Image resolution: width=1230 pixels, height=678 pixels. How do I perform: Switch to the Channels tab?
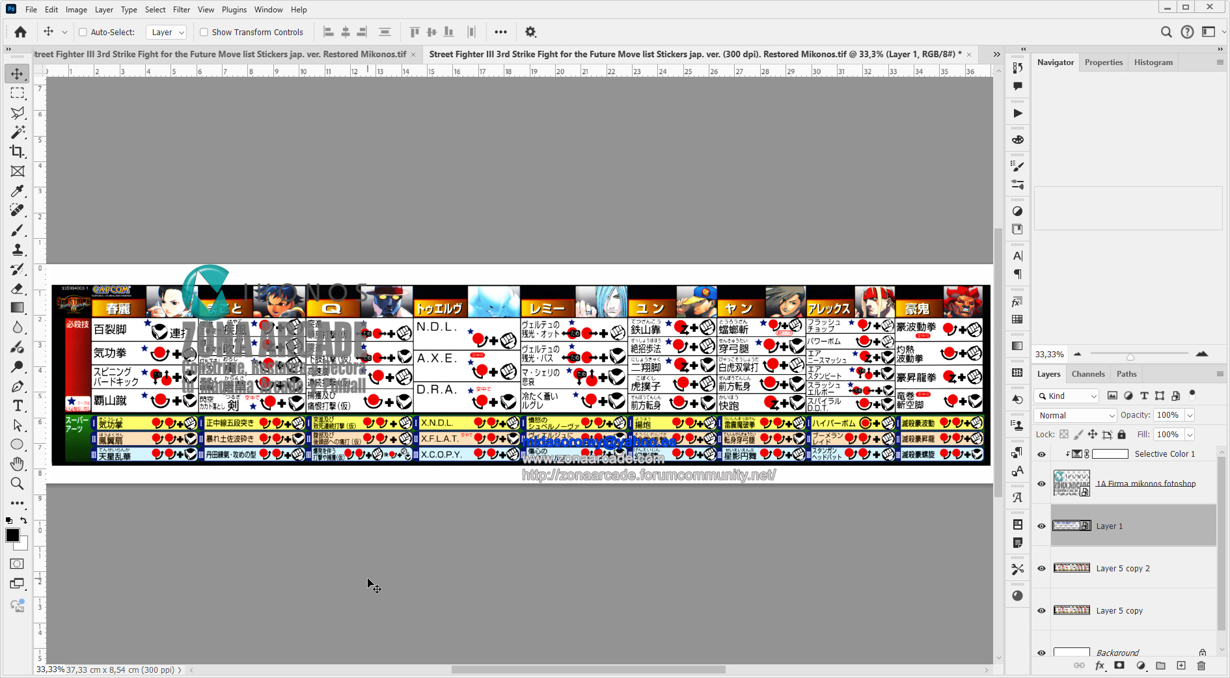1088,374
